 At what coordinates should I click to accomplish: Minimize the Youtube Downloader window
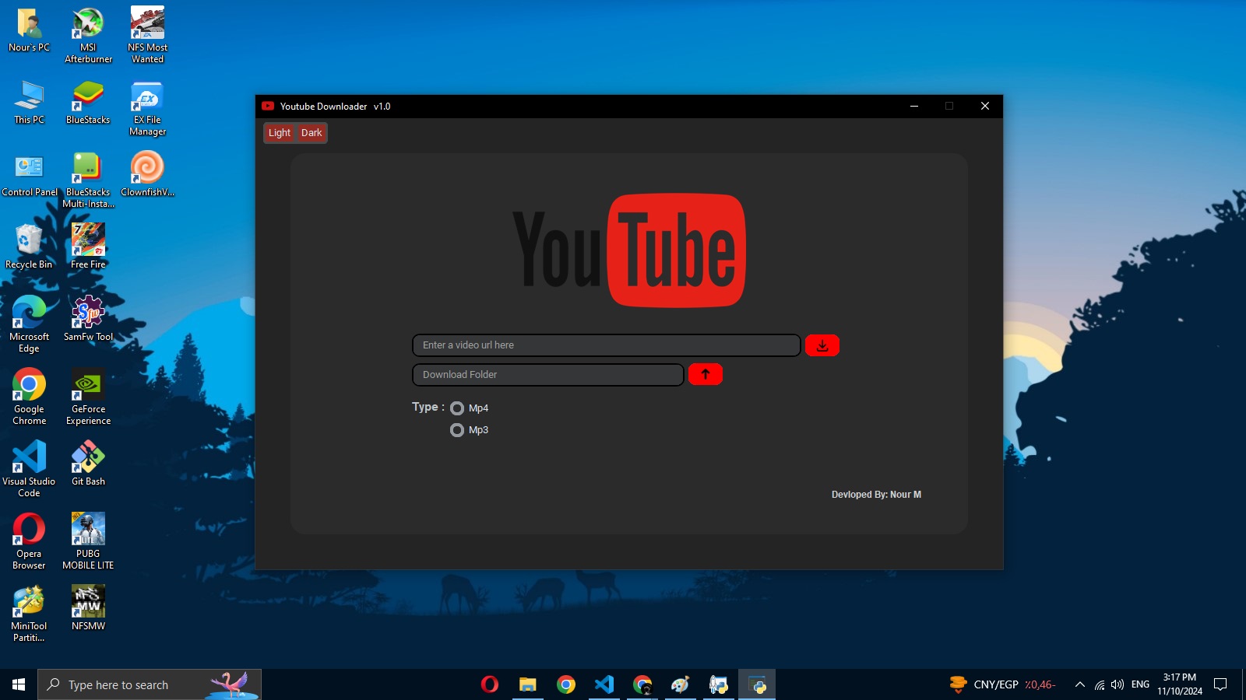click(x=914, y=107)
